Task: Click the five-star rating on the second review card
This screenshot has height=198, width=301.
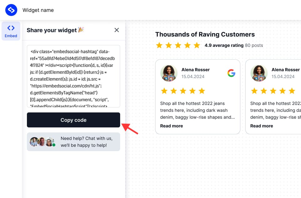Action: (x=273, y=91)
